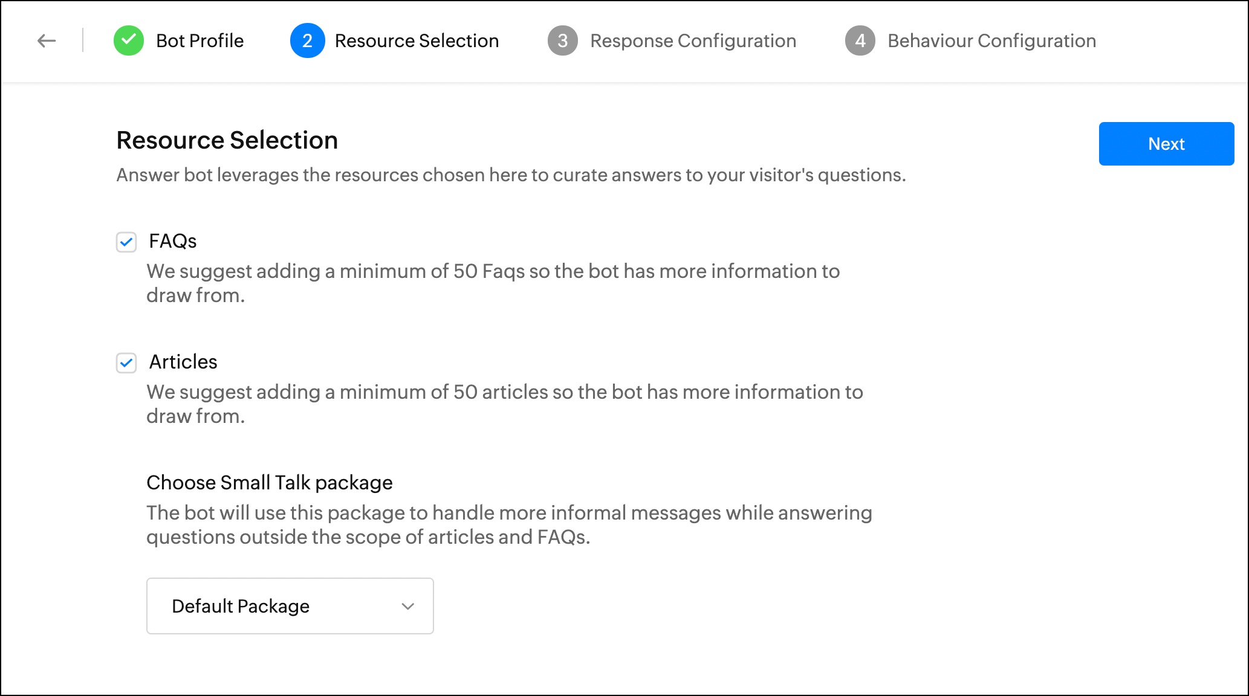Viewport: 1249px width, 696px height.
Task: Click the FAQs suggestion description text
Action: (x=493, y=283)
